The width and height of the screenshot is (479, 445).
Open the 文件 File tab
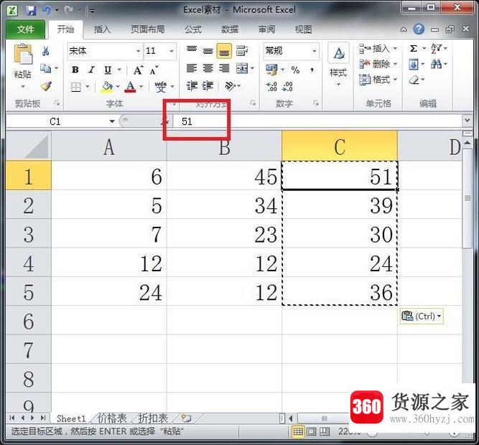coord(25,29)
